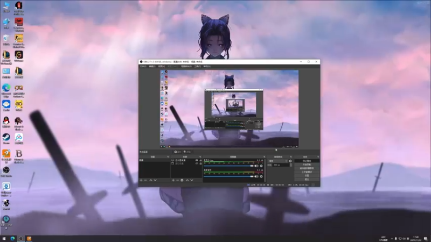
Task: Open source properties gear in the Sources toolbar
Action: 182,180
